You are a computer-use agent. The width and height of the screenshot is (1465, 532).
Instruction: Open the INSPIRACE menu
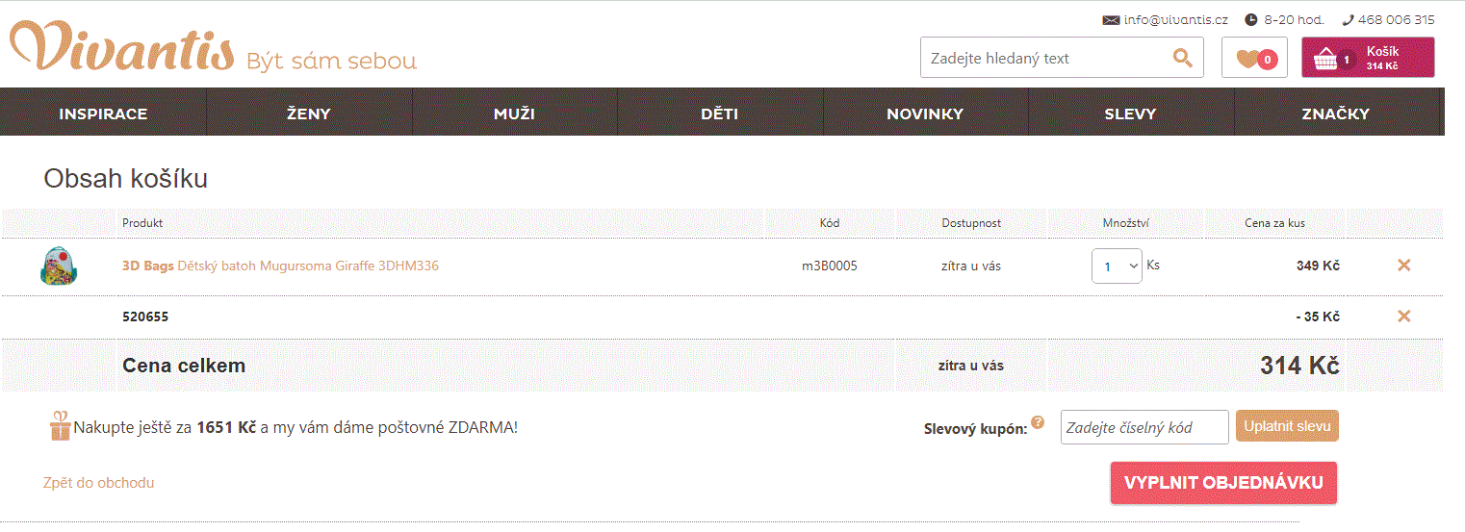point(103,114)
